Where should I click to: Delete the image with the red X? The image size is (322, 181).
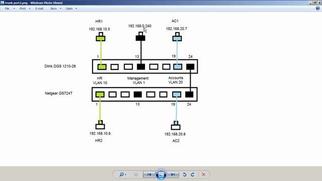(203, 174)
